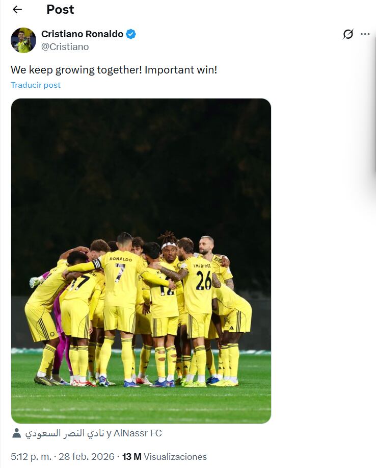Image resolution: width=376 pixels, height=468 pixels.
Task: Open the team huddle photo
Action: tap(141, 261)
